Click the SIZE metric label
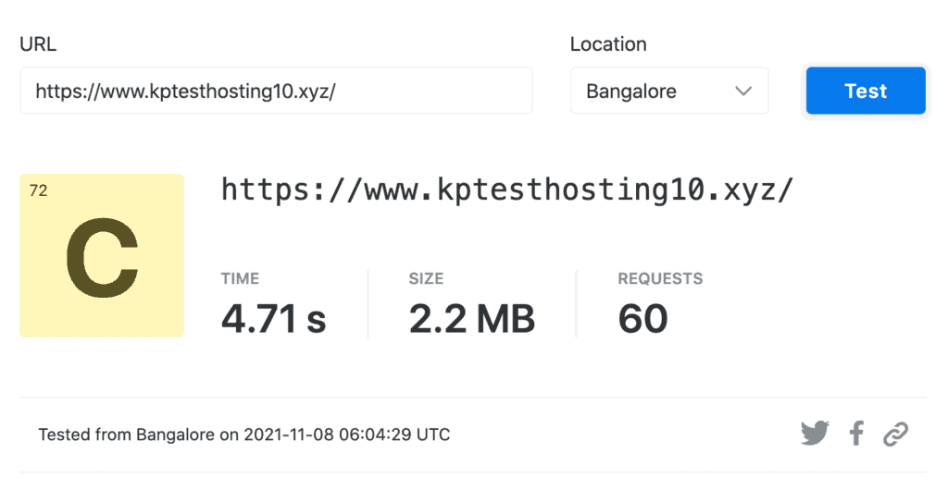The image size is (948, 490). [x=426, y=278]
